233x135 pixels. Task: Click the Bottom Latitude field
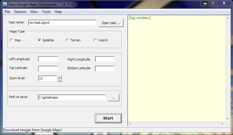pos(105,69)
